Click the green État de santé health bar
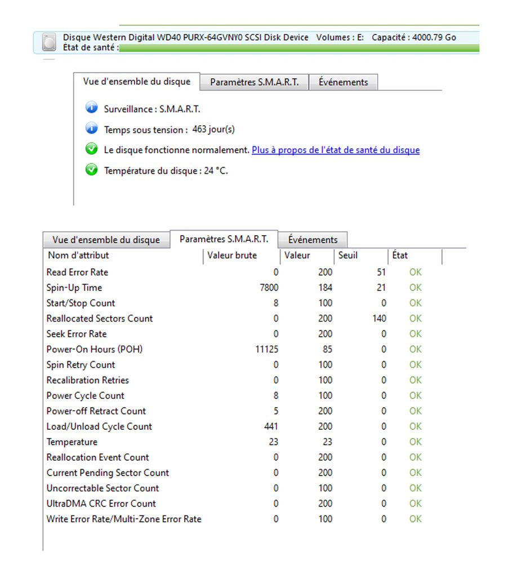Image resolution: width=517 pixels, height=564 pixels. click(298, 49)
